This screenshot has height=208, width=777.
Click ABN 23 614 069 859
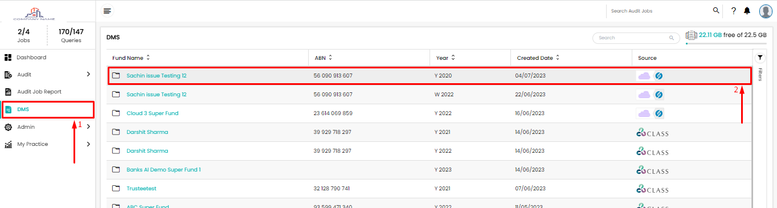click(333, 113)
